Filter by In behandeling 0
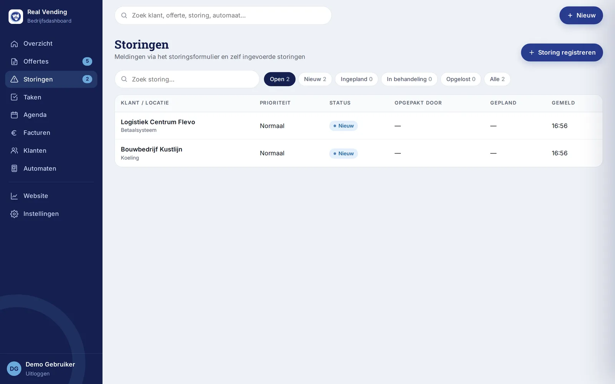Viewport: 615px width, 384px height. 409,79
